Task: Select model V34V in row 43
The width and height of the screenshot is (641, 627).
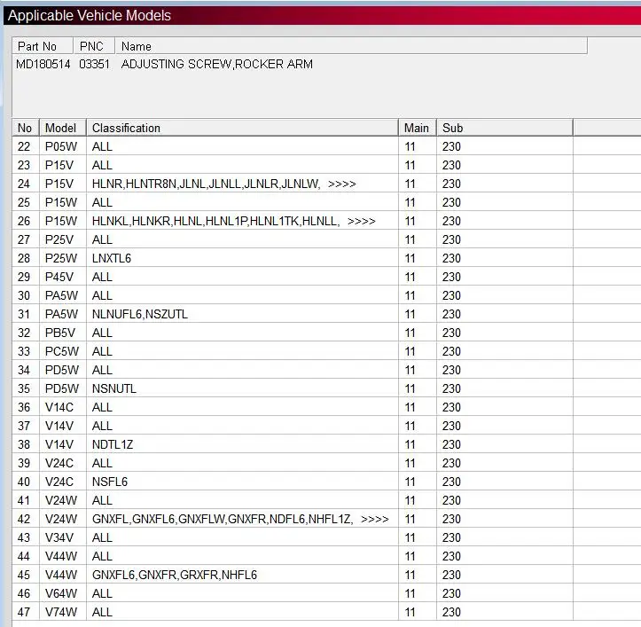Action: point(59,537)
